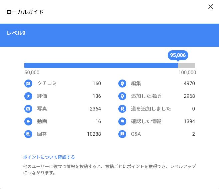Click the places added (追加した場所) icon

tap(122, 96)
